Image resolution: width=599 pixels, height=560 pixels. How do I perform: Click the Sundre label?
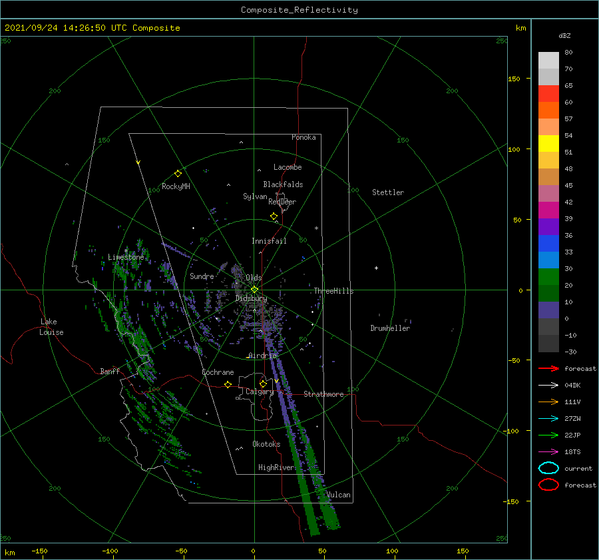tap(202, 276)
